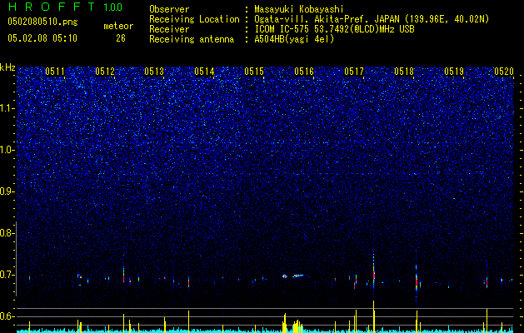Click the Observer label
This screenshot has height=333, width=524.
pos(169,9)
